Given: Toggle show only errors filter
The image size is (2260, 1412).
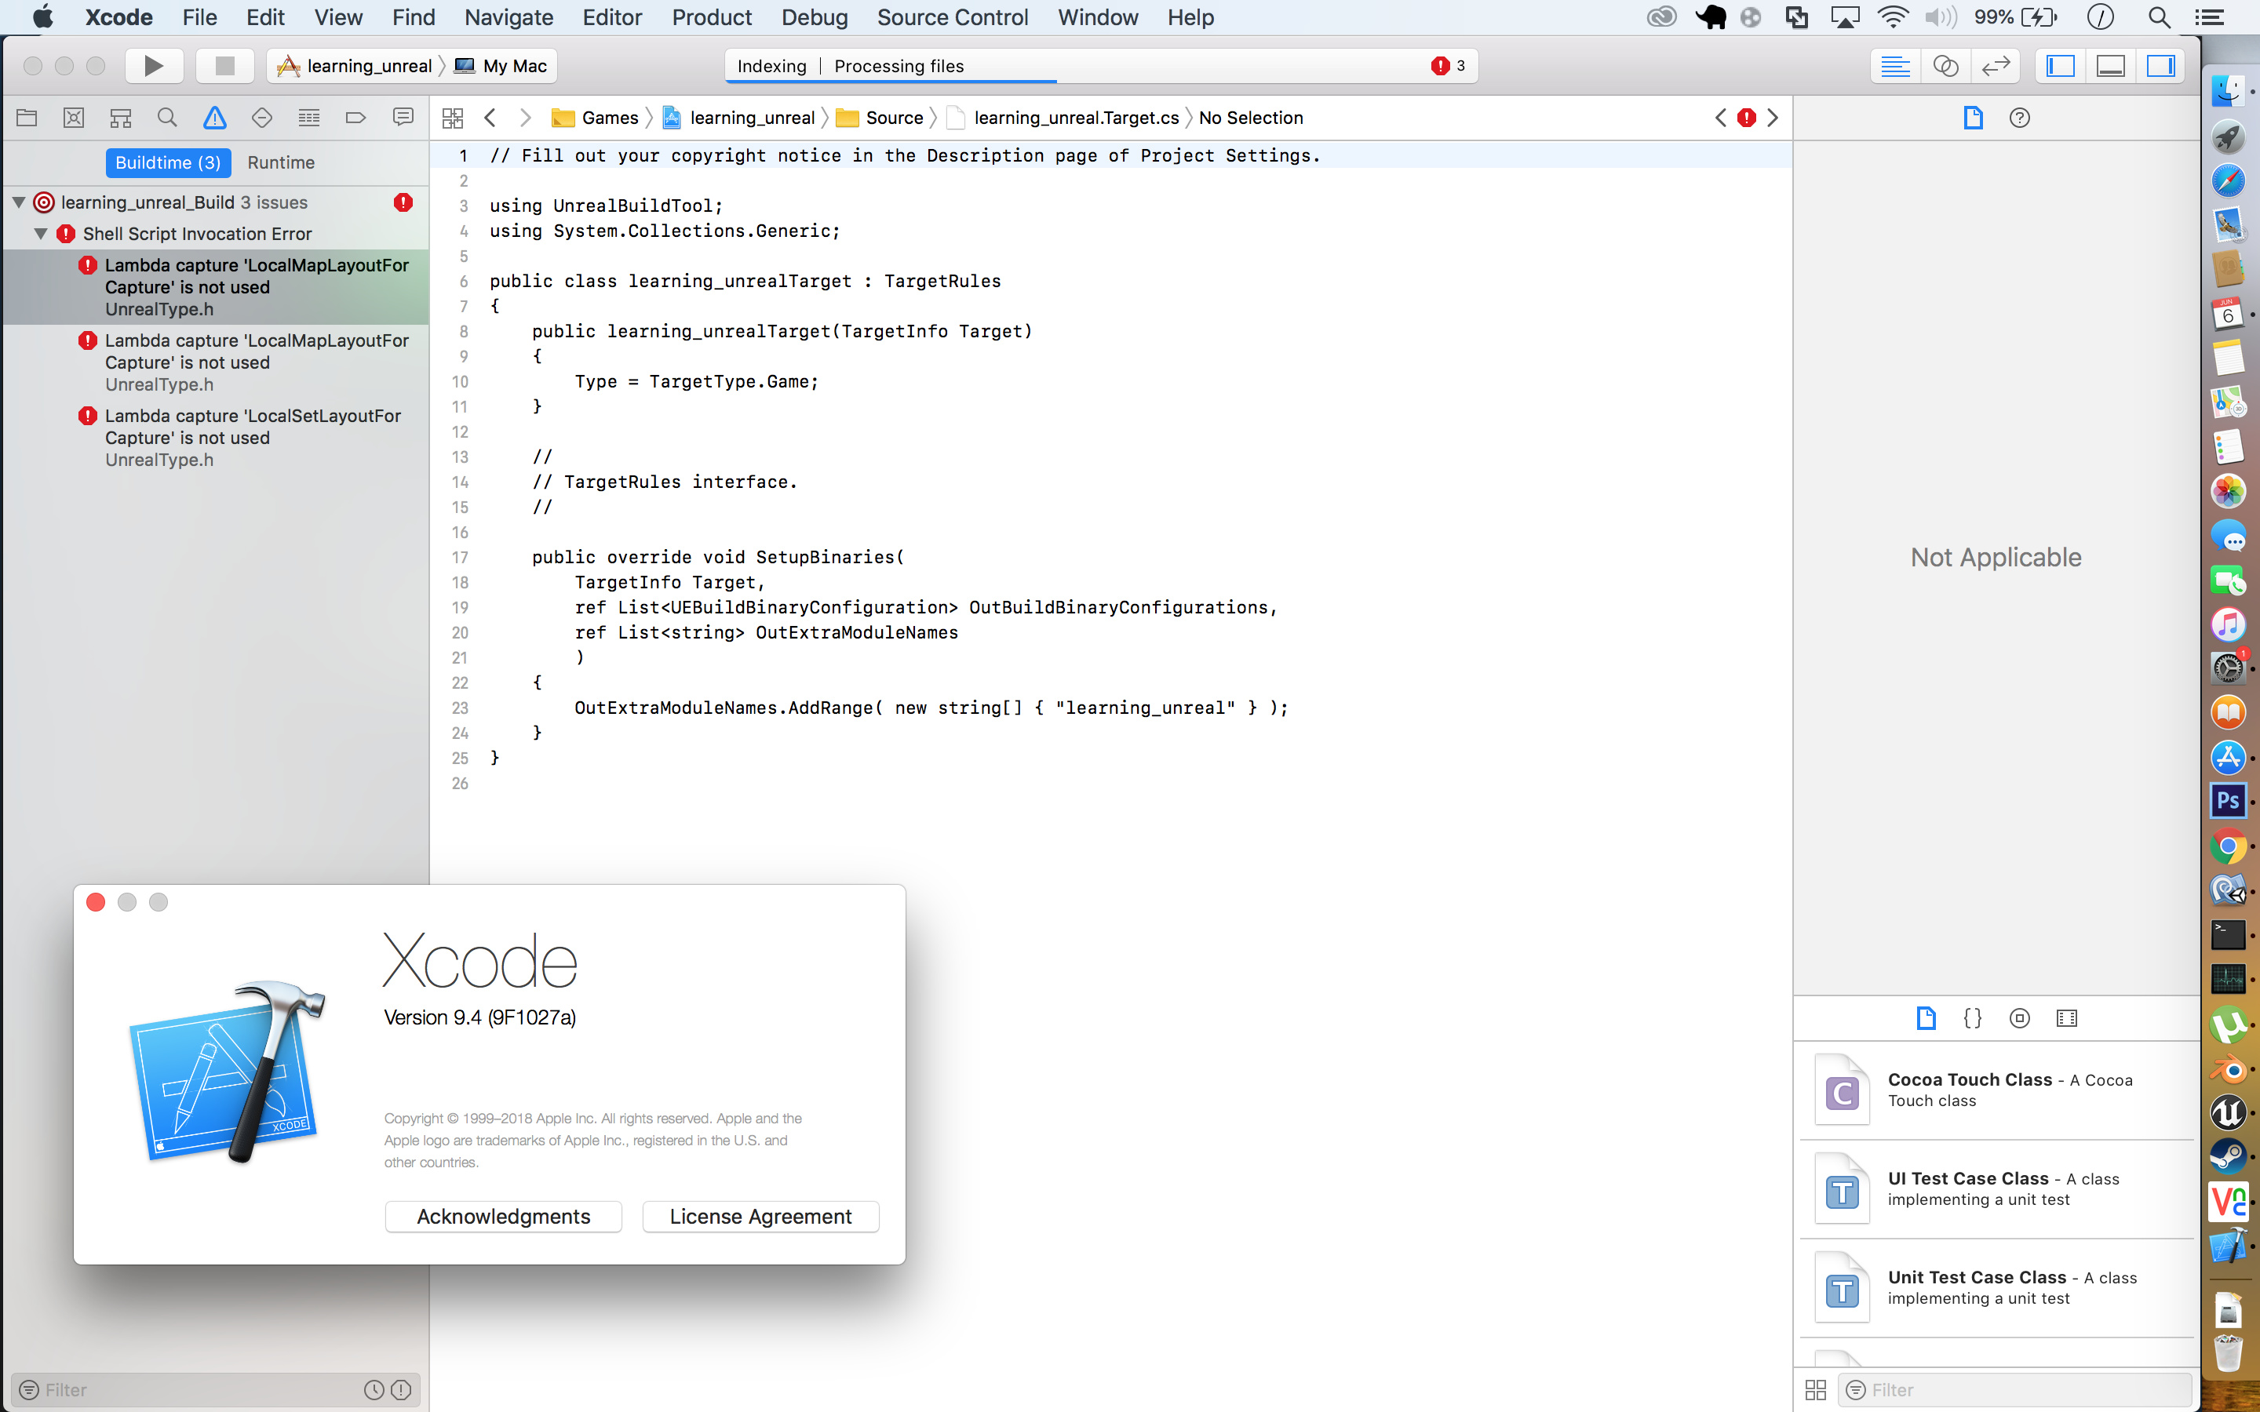Looking at the screenshot, I should tap(401, 1389).
